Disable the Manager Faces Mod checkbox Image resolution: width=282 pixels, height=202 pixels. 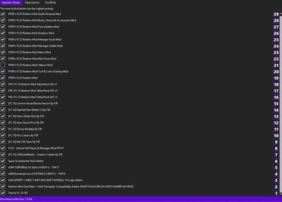[x=3, y=39]
